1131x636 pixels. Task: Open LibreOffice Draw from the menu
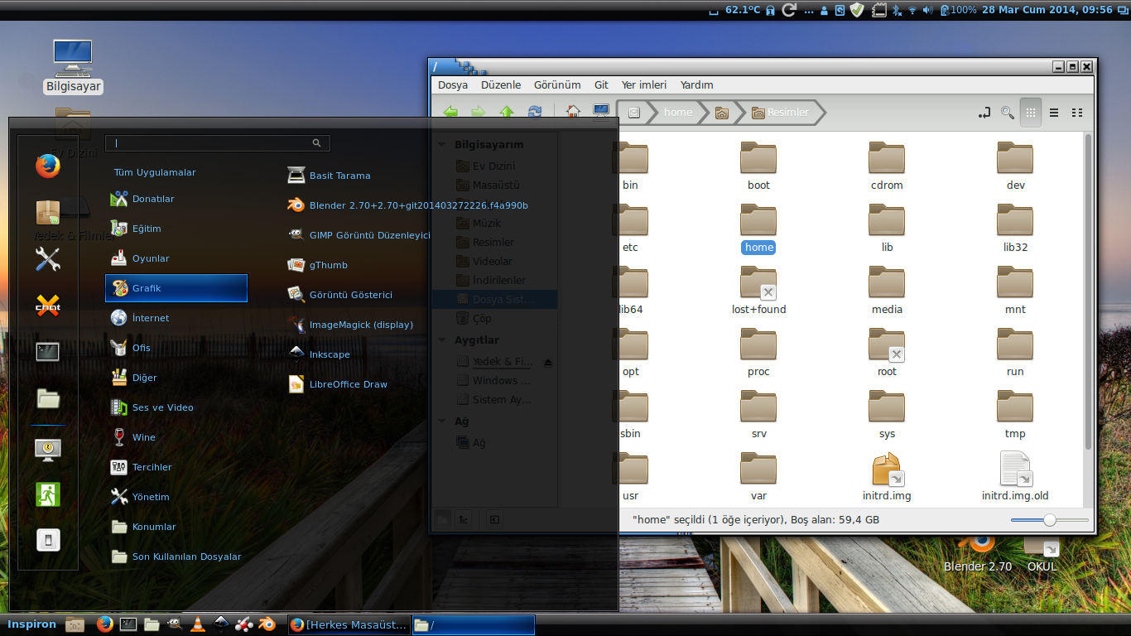[x=338, y=384]
